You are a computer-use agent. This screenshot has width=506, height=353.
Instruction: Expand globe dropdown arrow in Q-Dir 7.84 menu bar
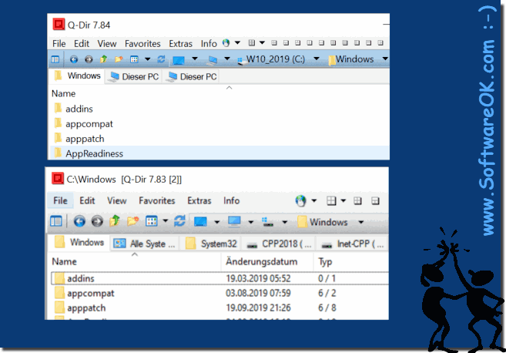tap(237, 42)
